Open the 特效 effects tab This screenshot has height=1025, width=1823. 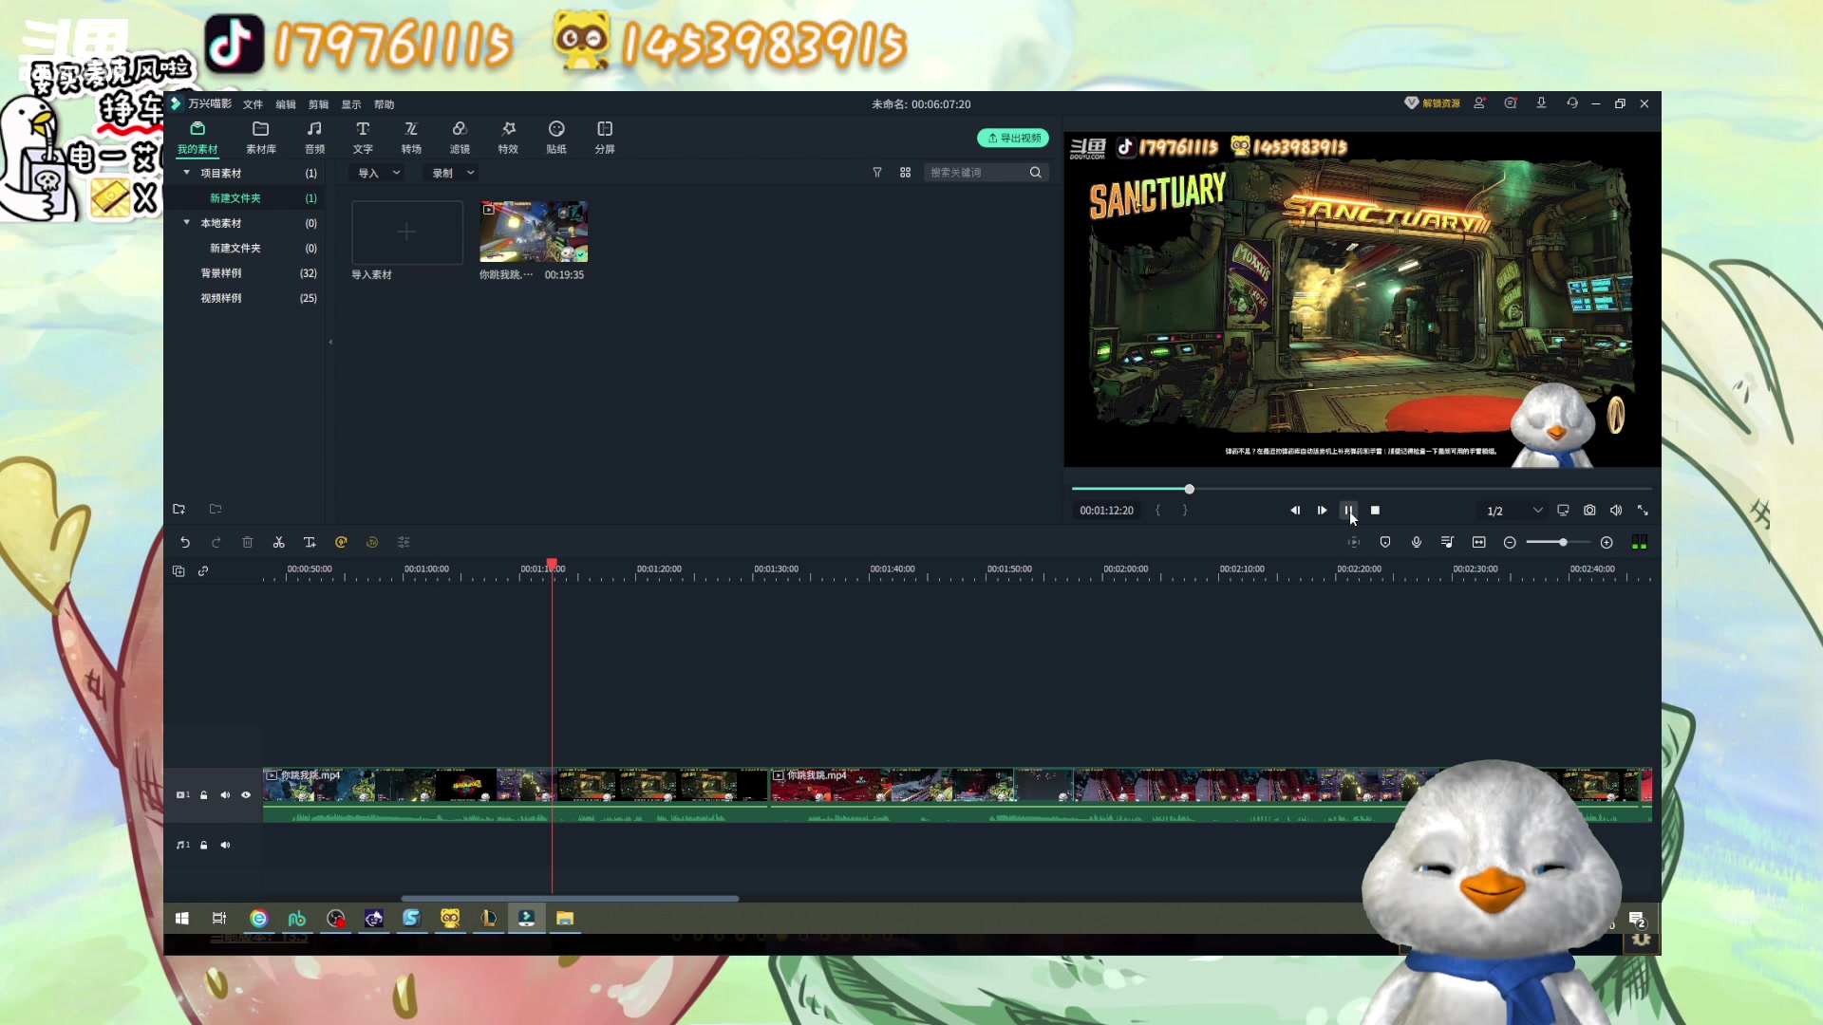coord(508,138)
